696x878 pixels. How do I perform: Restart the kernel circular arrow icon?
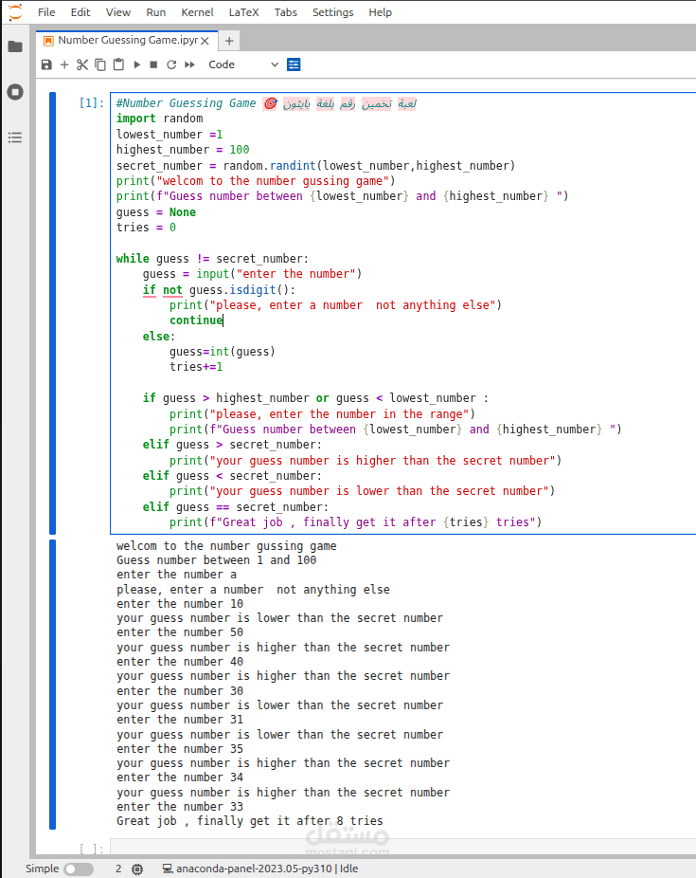tap(171, 65)
